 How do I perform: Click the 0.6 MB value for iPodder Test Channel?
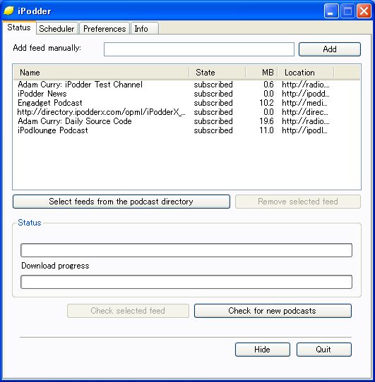[268, 85]
